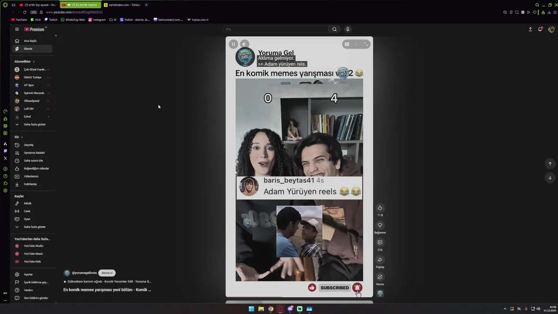The height and width of the screenshot is (314, 558).
Task: Open the @yorumagelinsta channel name
Action: 84,273
